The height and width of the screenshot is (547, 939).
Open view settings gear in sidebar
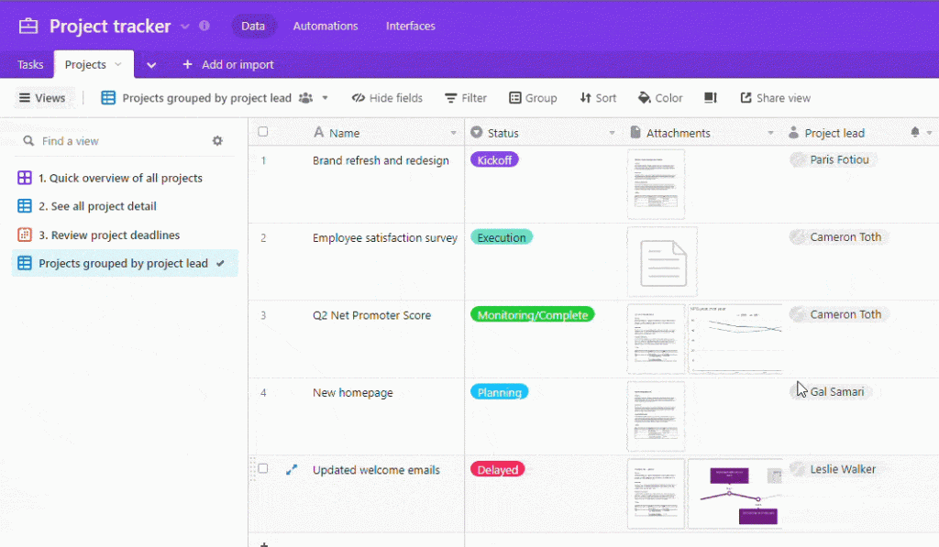pos(217,140)
